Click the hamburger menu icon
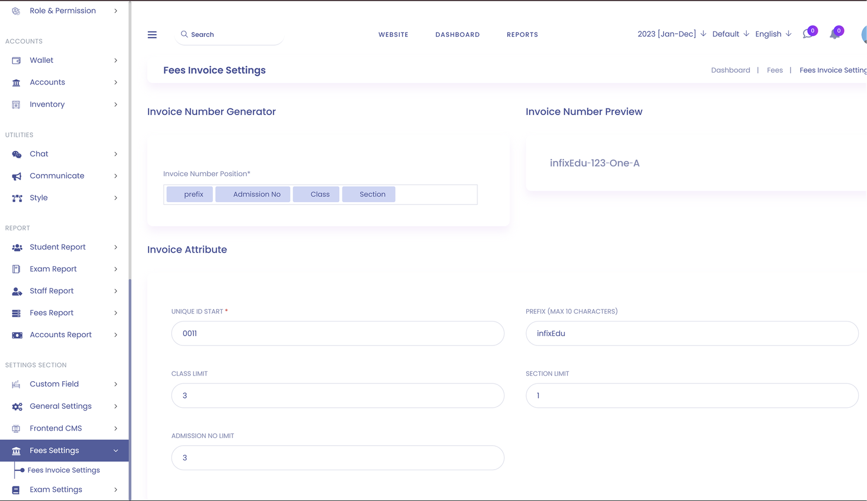 point(152,34)
